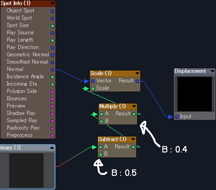Click the Multiply node Result output connector
216x190 pixels.
tap(134, 114)
